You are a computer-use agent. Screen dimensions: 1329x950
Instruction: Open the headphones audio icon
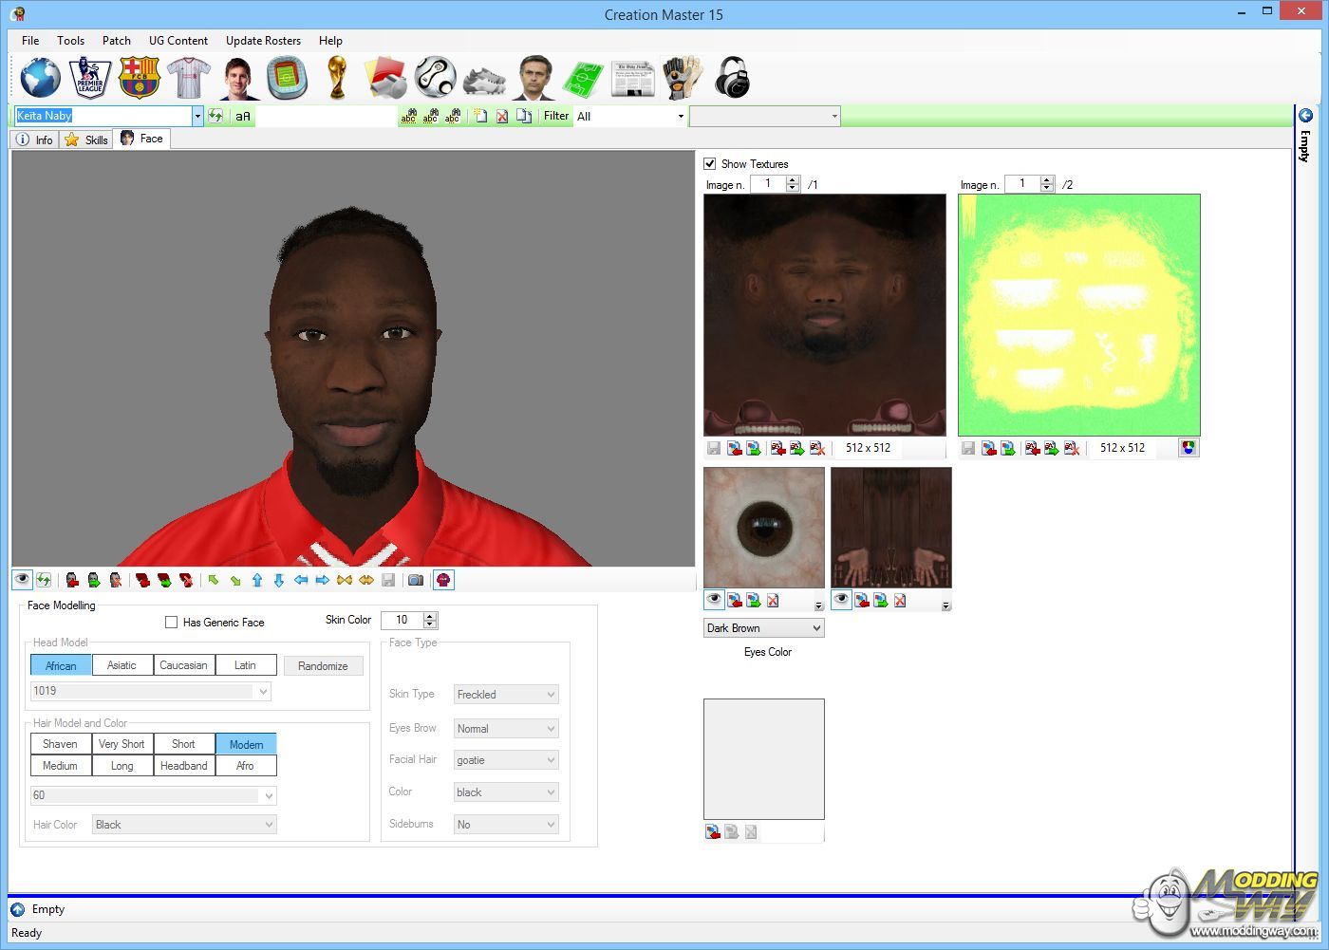point(732,78)
